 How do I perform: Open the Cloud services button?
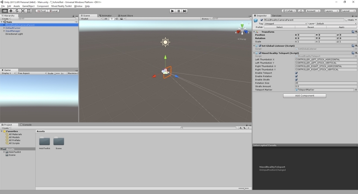tap(301, 11)
